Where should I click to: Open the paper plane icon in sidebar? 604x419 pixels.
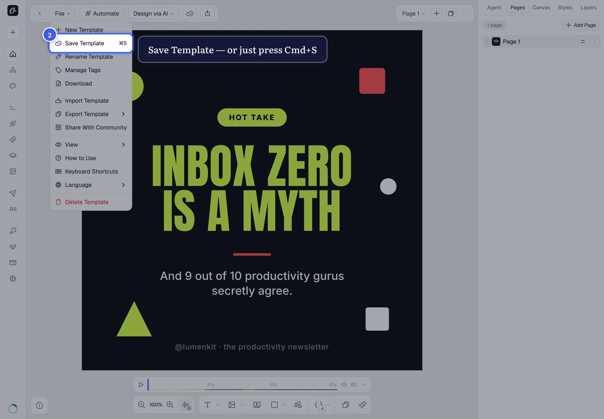[x=13, y=193]
